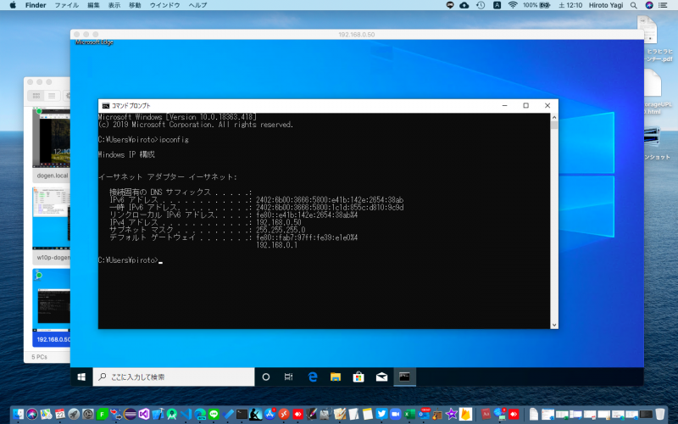Open Microsoft Store from Windows taskbar
Screen dimensions: 678x424
(358, 377)
